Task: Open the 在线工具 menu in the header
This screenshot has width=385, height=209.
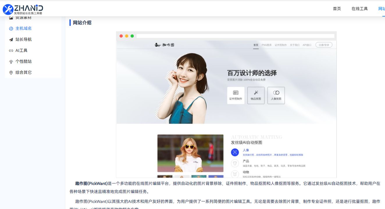Action: pos(360,9)
